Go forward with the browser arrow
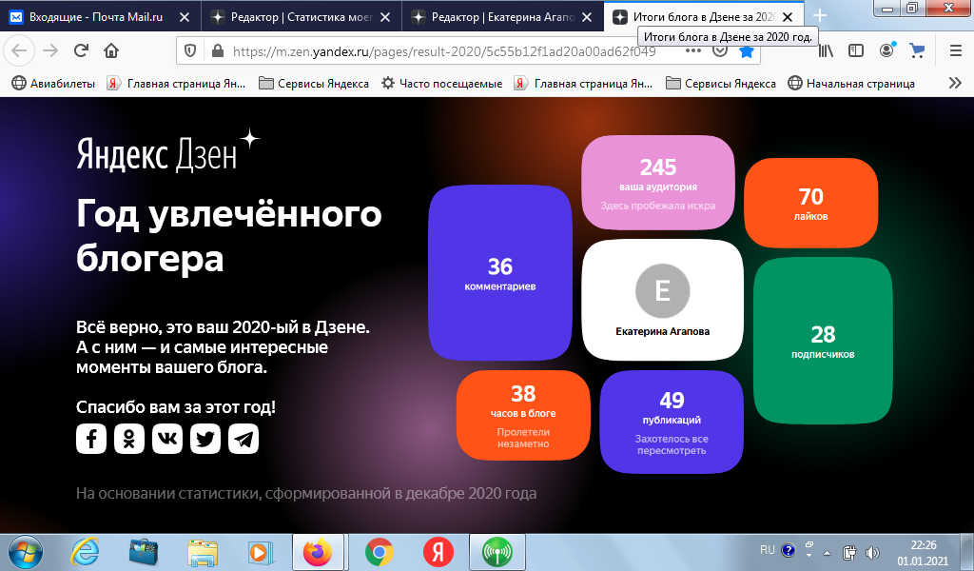The width and height of the screenshot is (974, 571). tap(50, 50)
